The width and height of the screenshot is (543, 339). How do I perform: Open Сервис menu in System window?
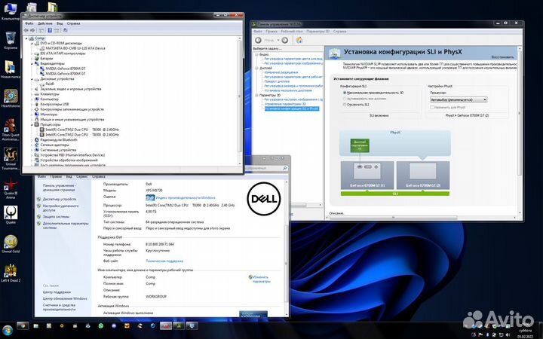pyautogui.click(x=81, y=176)
